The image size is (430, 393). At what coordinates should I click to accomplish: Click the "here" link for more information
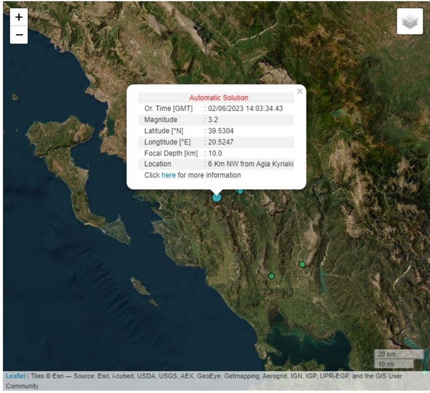(168, 175)
